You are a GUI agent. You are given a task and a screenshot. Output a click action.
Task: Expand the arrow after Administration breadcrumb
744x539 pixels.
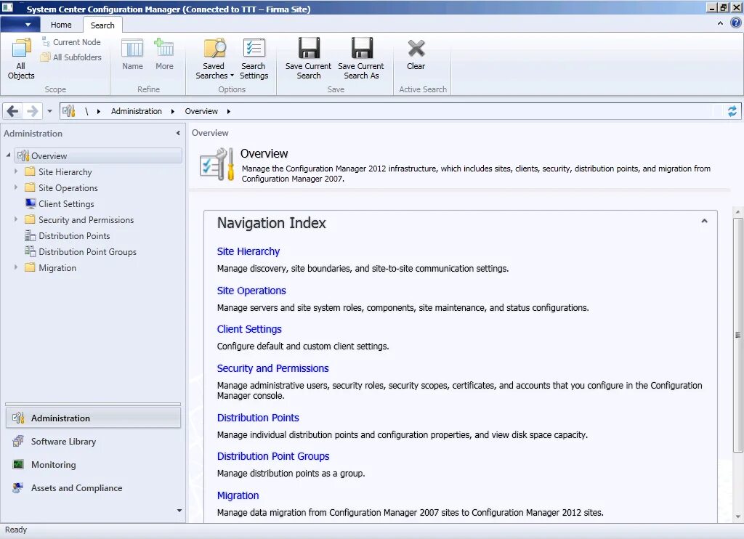click(x=173, y=111)
